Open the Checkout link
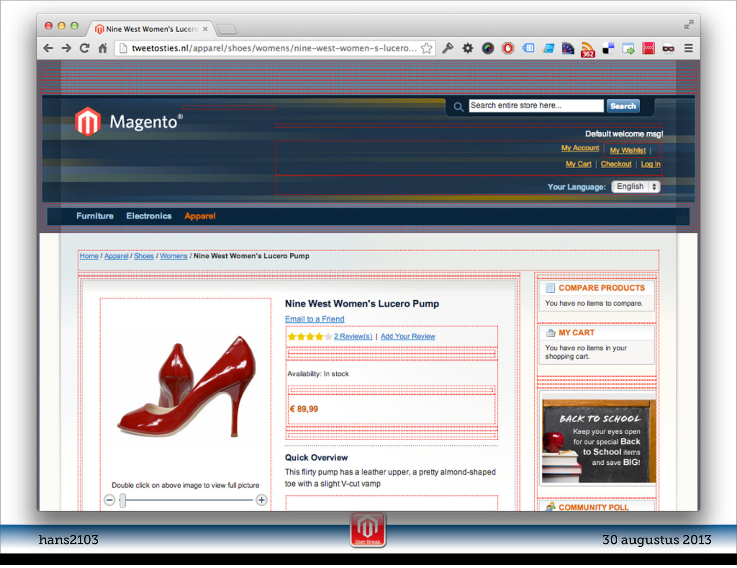Screen dimensions: 737x568 point(616,164)
